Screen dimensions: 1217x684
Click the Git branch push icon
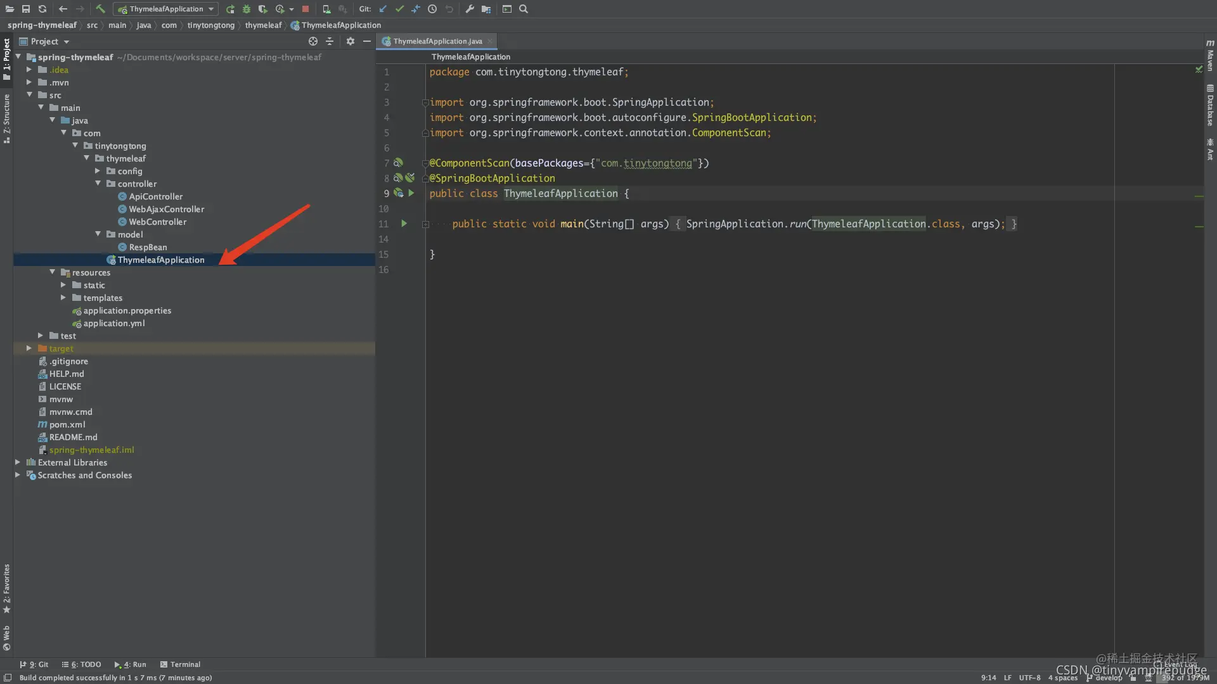click(x=415, y=8)
